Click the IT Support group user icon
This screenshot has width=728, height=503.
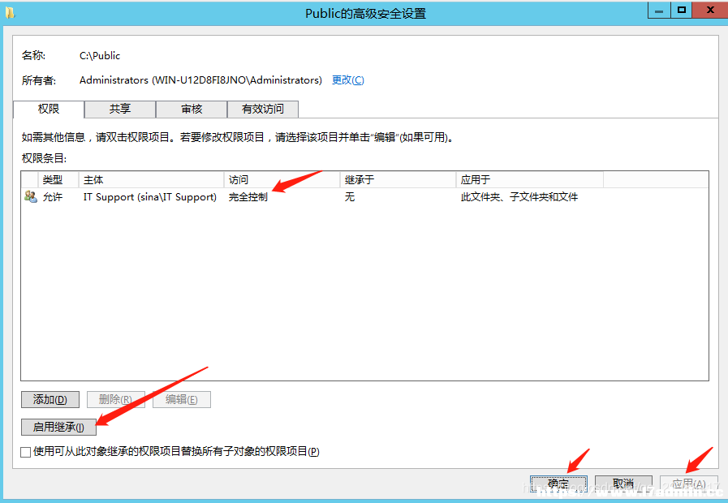pos(31,197)
